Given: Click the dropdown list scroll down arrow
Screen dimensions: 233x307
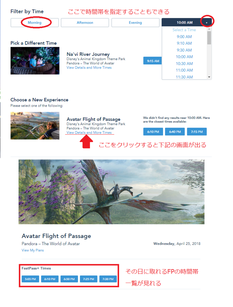Looking at the screenshot, I should (209, 77).
